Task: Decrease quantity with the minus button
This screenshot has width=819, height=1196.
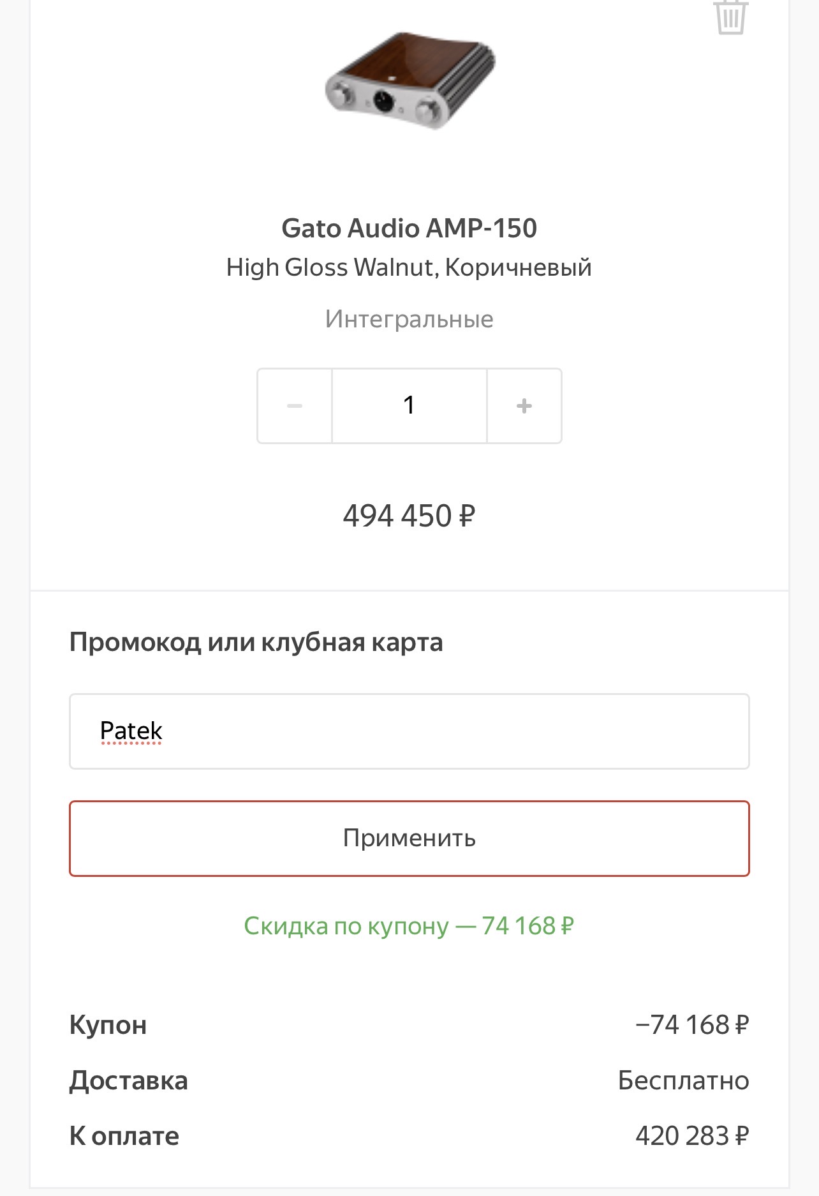Action: point(295,406)
